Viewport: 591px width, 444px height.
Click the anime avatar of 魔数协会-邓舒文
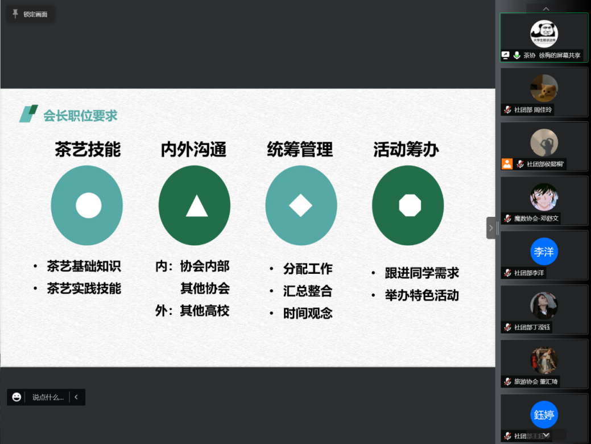[544, 198]
